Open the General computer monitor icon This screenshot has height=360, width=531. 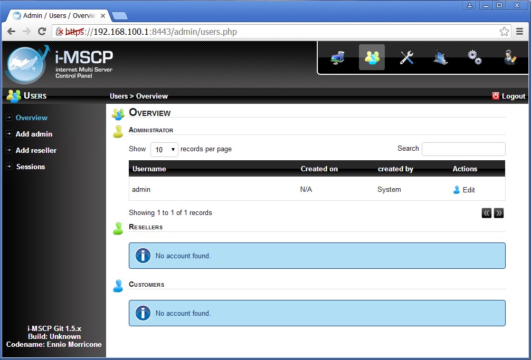(x=338, y=57)
